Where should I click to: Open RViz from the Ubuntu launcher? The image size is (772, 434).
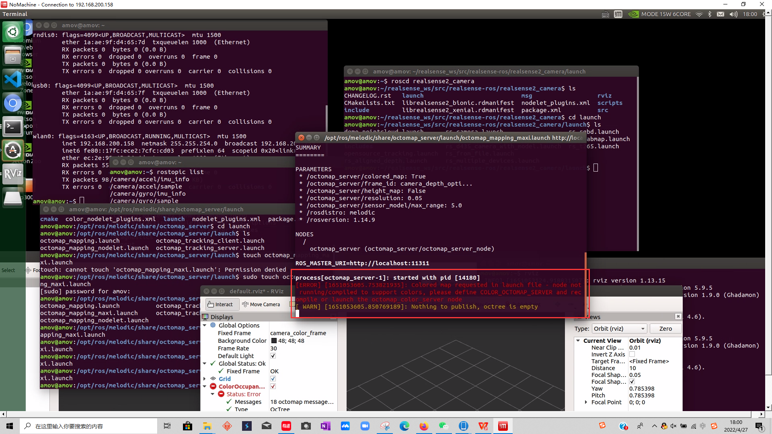point(13,174)
